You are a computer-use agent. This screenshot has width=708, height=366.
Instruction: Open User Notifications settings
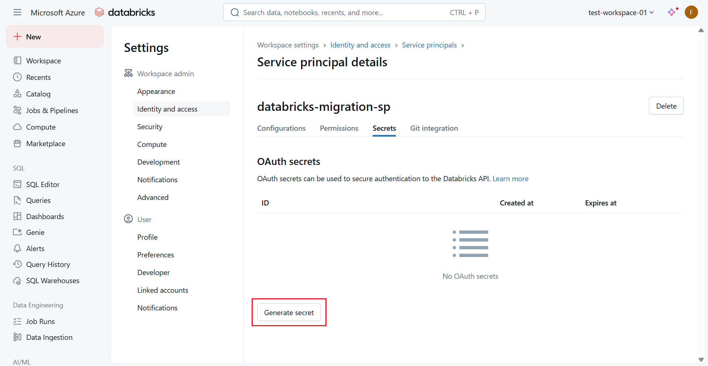coord(182,308)
